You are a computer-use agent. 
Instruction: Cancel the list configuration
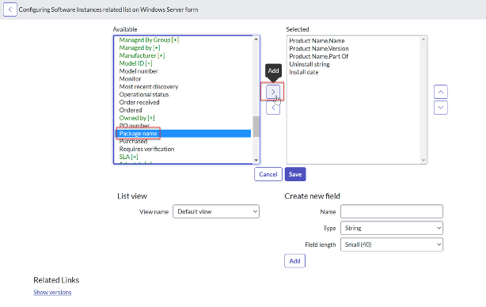point(268,174)
